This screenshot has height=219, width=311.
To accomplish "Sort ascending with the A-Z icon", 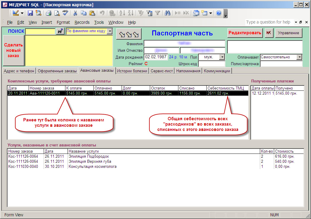I will (122, 13).
